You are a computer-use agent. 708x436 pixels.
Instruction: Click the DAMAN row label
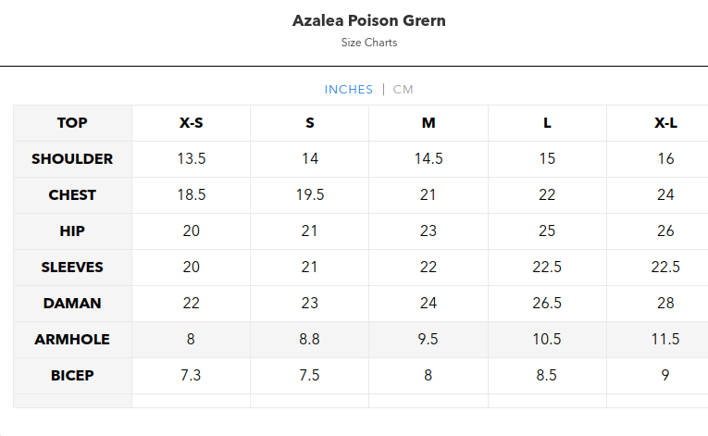pos(72,304)
